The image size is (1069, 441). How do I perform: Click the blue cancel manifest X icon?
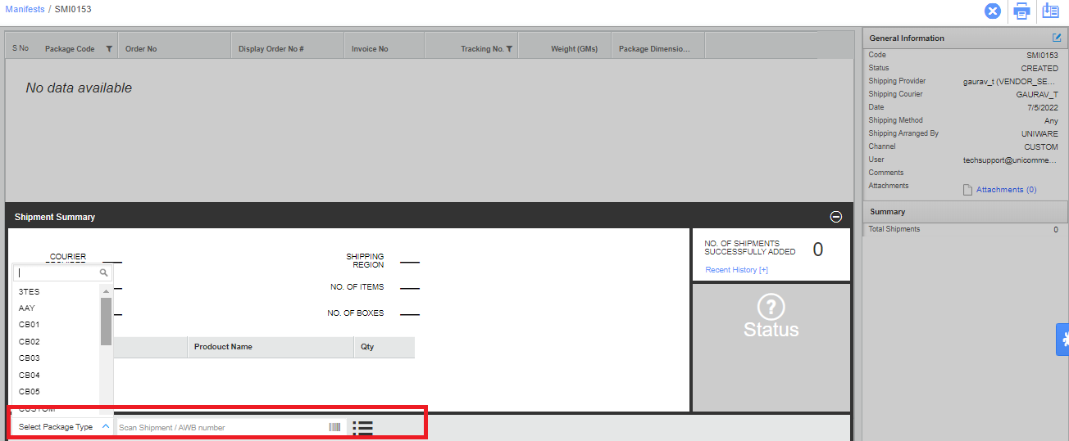coord(993,11)
